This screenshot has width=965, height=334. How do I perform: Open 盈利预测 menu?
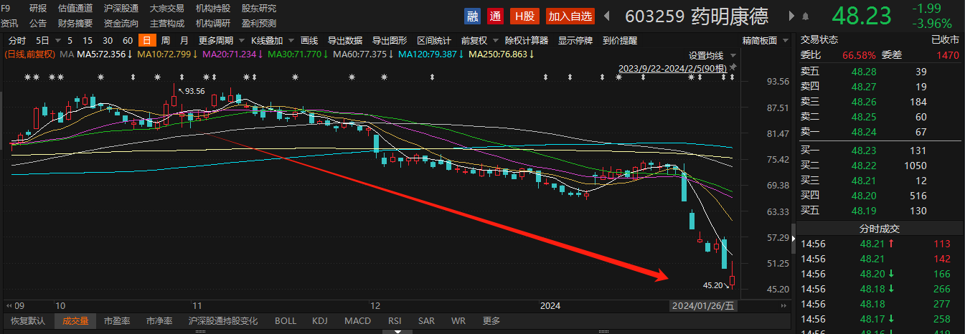[259, 23]
